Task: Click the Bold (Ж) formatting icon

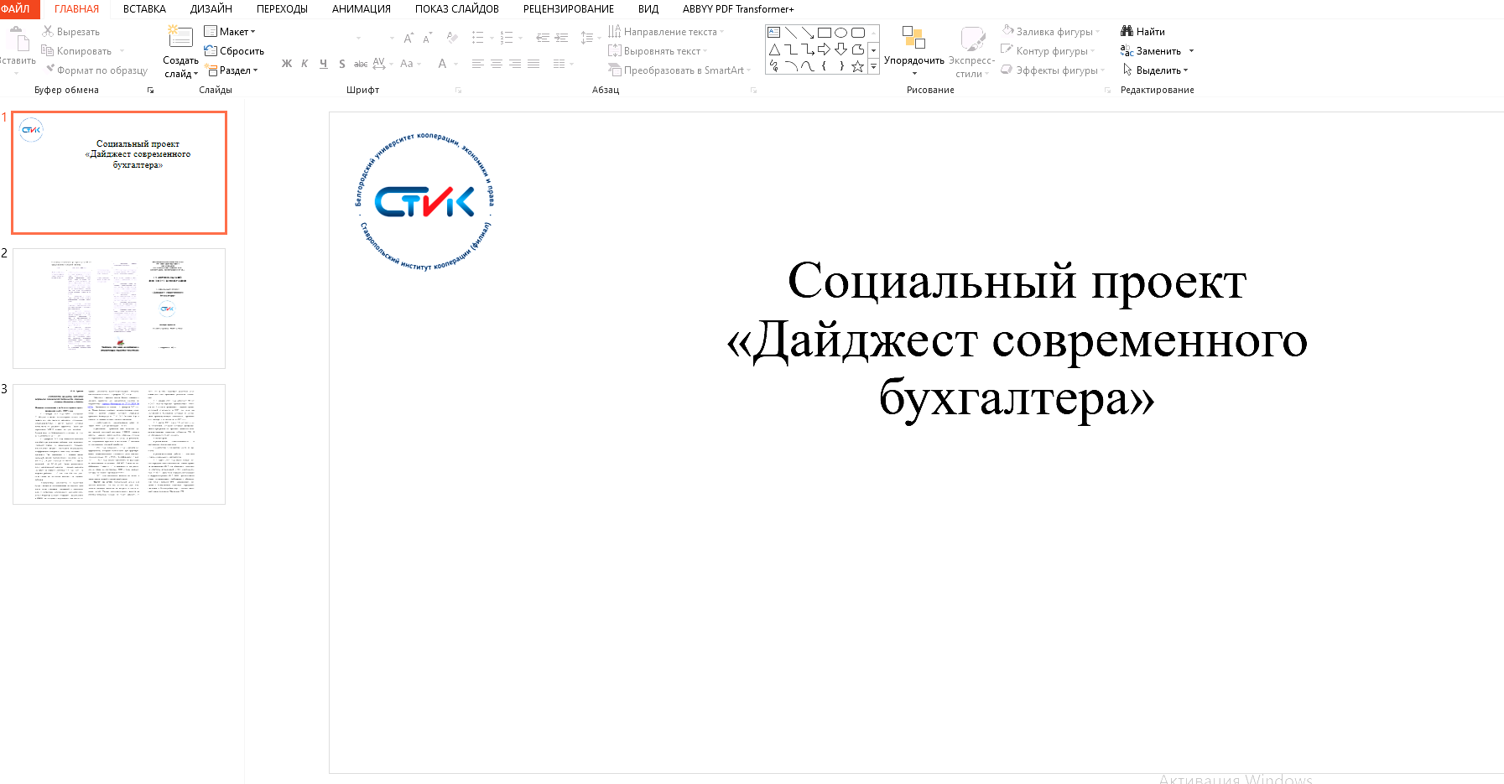Action: click(x=287, y=64)
